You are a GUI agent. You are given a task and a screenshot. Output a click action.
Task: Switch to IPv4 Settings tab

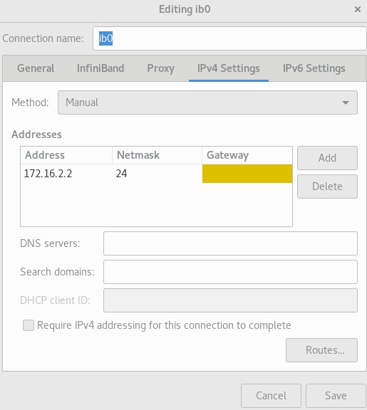coord(229,68)
